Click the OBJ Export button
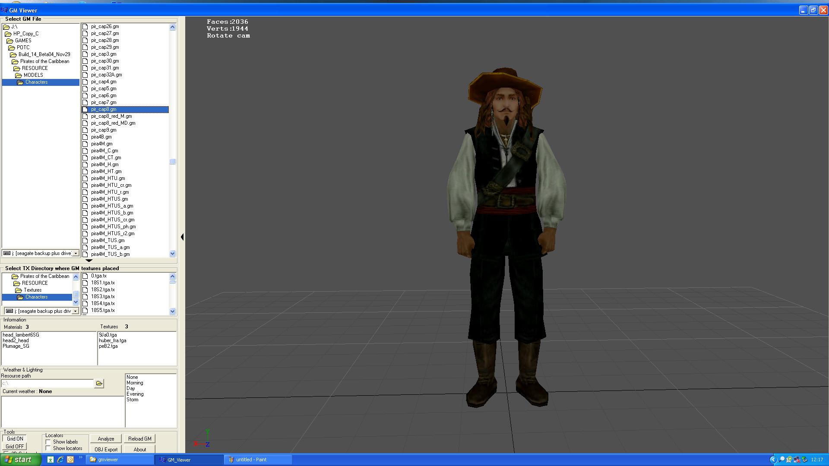 (x=106, y=449)
